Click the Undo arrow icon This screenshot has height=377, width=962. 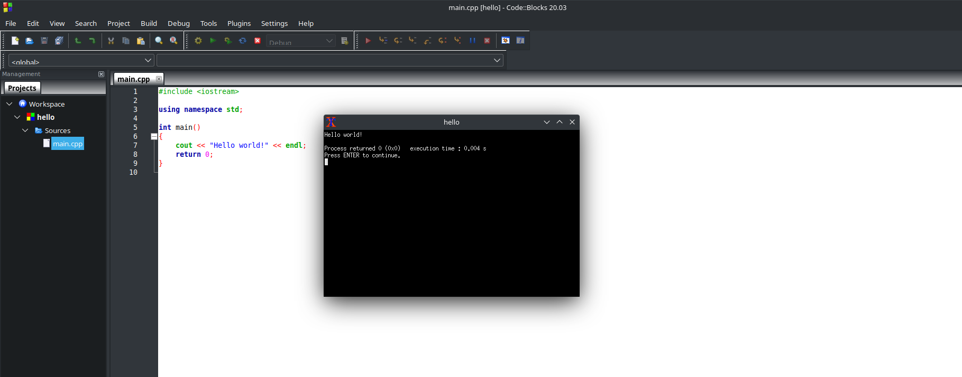[x=78, y=41]
